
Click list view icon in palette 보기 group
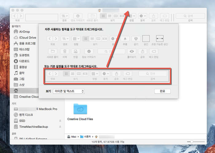click(92, 38)
